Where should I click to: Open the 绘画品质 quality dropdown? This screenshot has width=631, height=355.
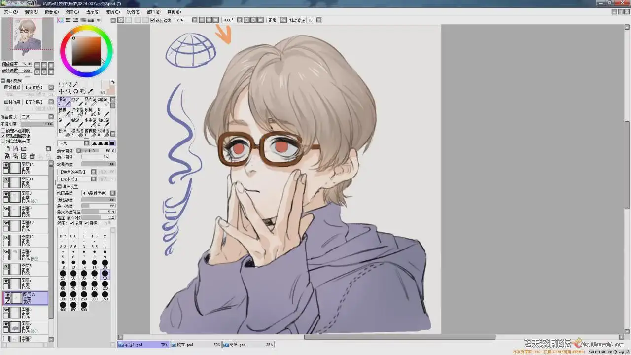[112, 193]
